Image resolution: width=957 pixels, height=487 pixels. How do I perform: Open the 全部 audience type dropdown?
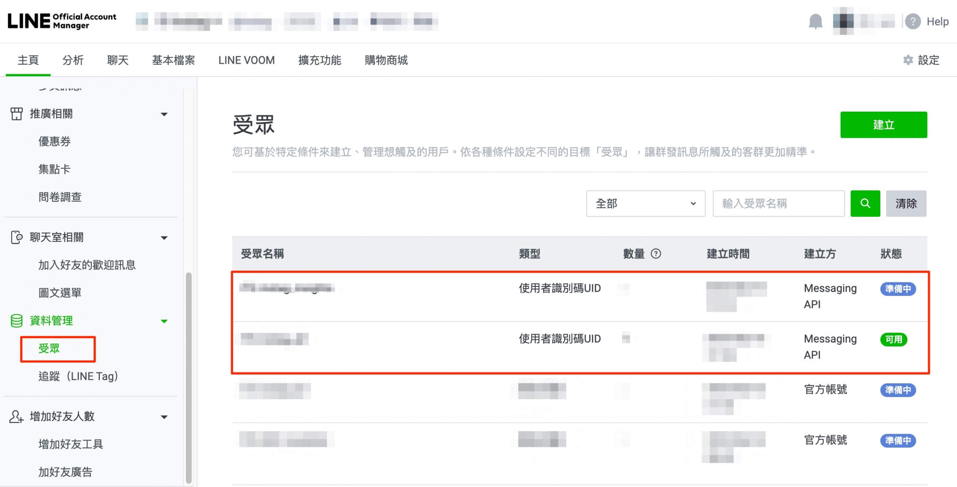(x=646, y=204)
